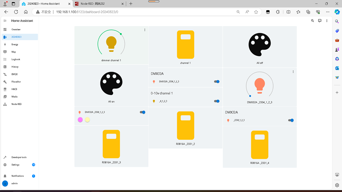The width and height of the screenshot is (342, 192).
Task: Click the Node-RED sidebar icon
Action: [x=5, y=104]
